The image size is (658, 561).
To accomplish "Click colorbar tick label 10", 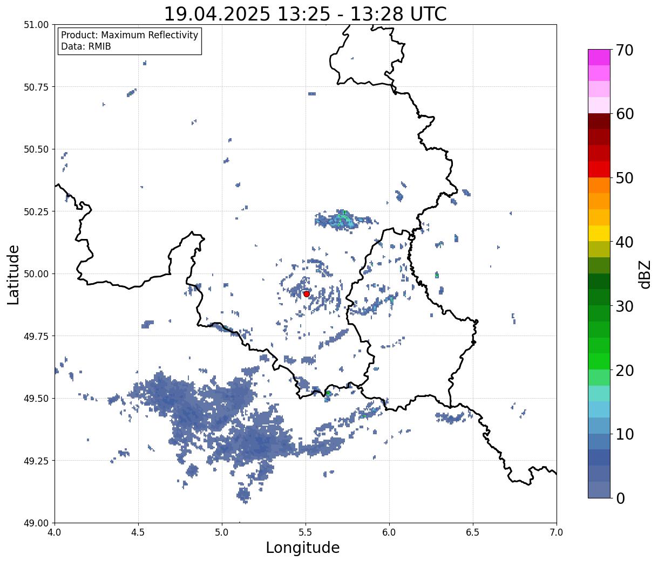I will coord(624,434).
